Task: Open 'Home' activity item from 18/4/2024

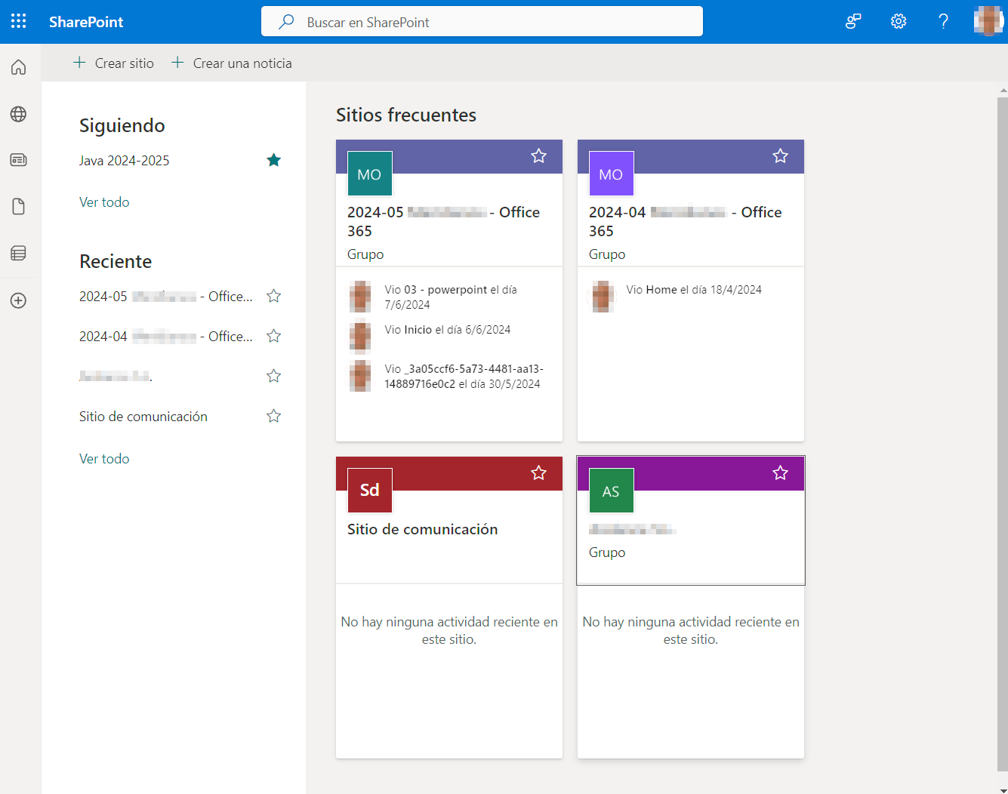Action: tap(694, 290)
